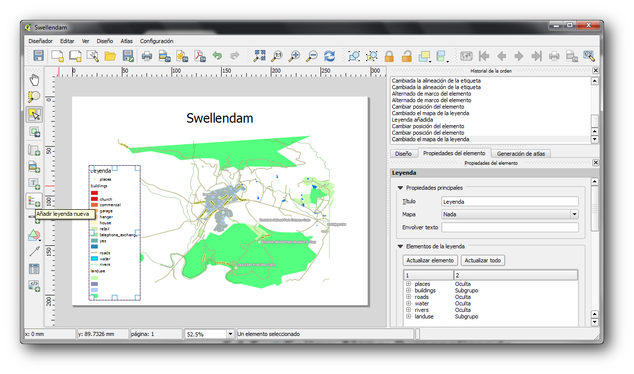The height and width of the screenshot is (374, 634).
Task: Open the Ver menu
Action: [x=86, y=41]
